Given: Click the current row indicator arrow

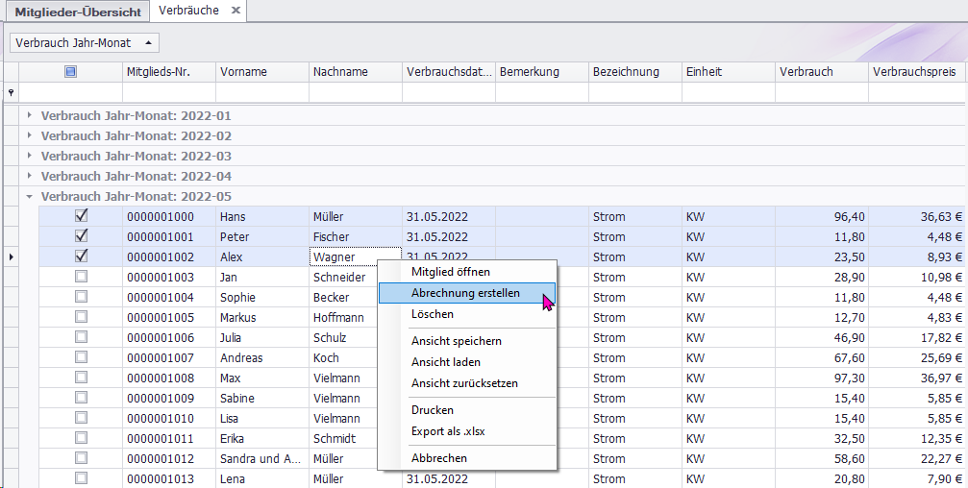Looking at the screenshot, I should coord(11,257).
